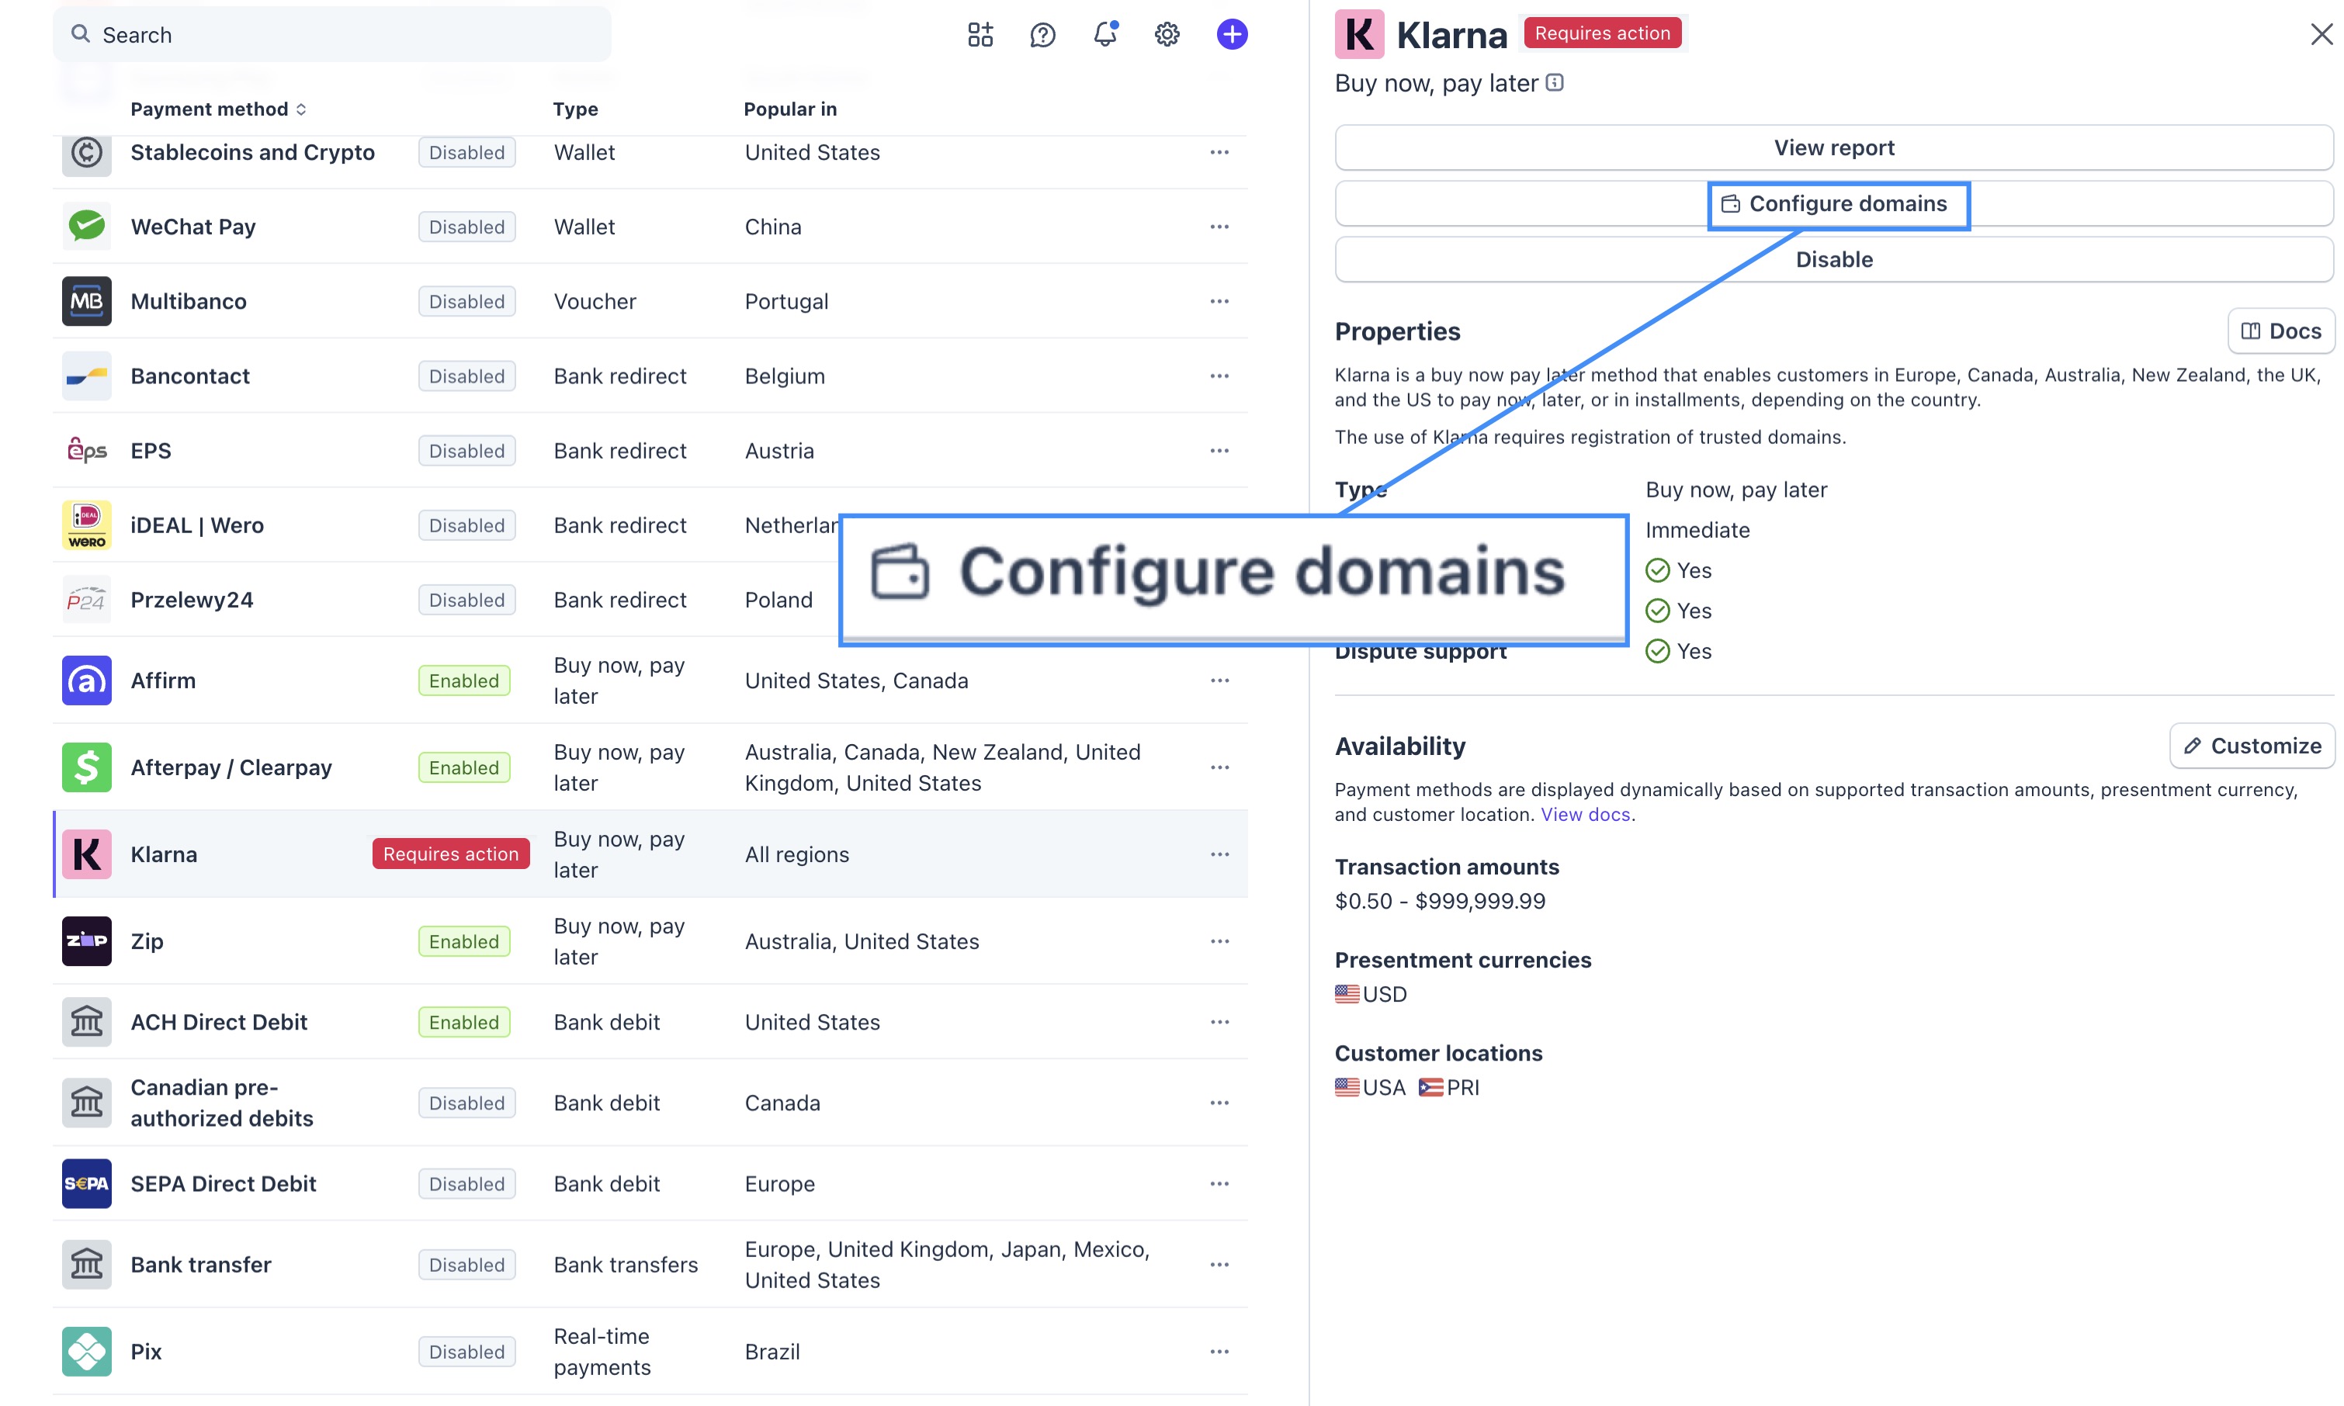Open notifications bell icon

pos(1104,35)
